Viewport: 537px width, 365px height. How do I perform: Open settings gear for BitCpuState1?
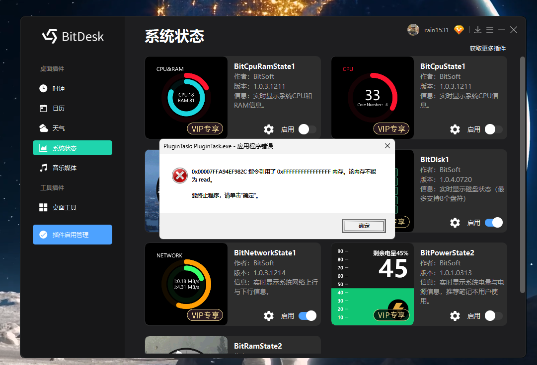point(455,129)
